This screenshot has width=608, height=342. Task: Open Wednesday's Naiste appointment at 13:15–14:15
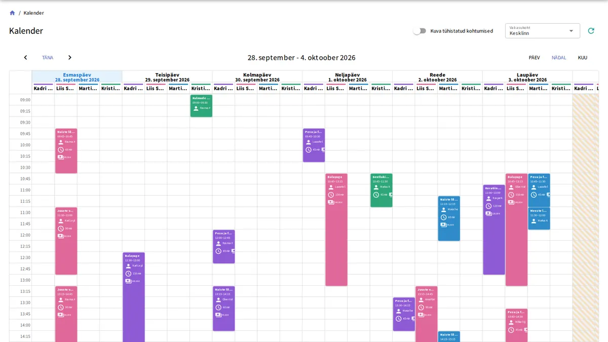(x=224, y=309)
